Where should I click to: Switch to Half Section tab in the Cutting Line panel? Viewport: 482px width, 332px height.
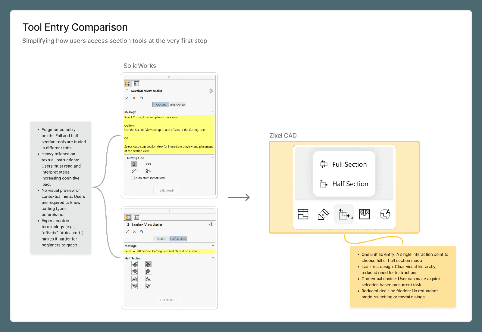point(178,105)
